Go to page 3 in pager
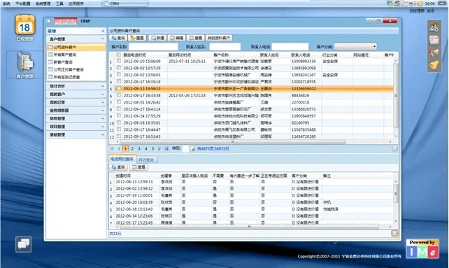Screen dimensions: 449x268 tap(139, 148)
